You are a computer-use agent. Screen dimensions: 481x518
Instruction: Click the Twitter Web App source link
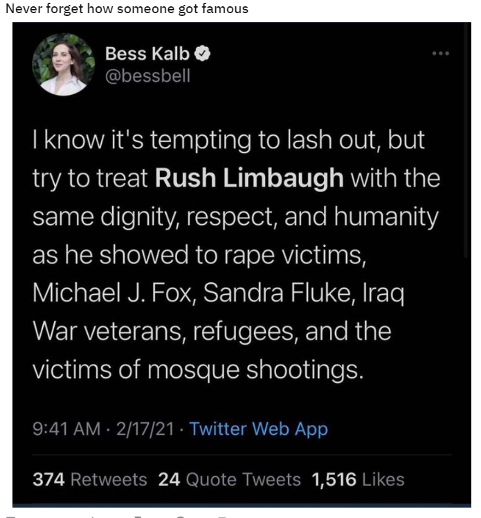pos(258,429)
